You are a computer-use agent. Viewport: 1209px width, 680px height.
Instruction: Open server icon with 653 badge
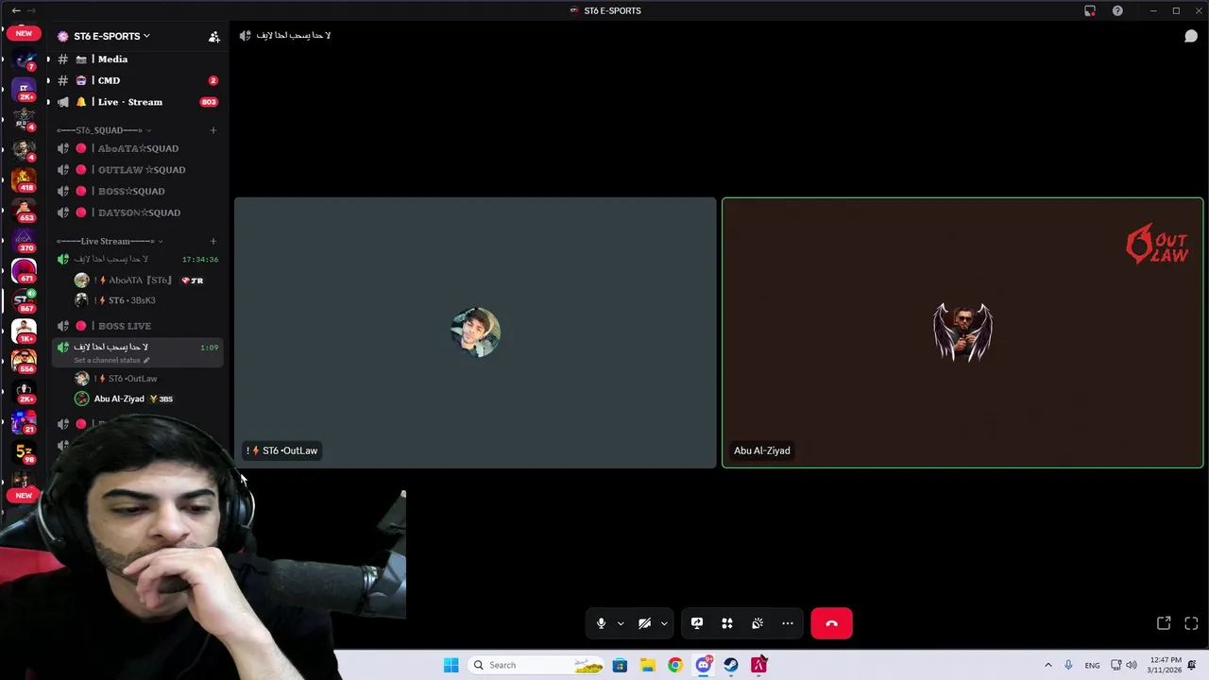pyautogui.click(x=24, y=209)
